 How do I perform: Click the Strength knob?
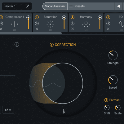(113, 55)
